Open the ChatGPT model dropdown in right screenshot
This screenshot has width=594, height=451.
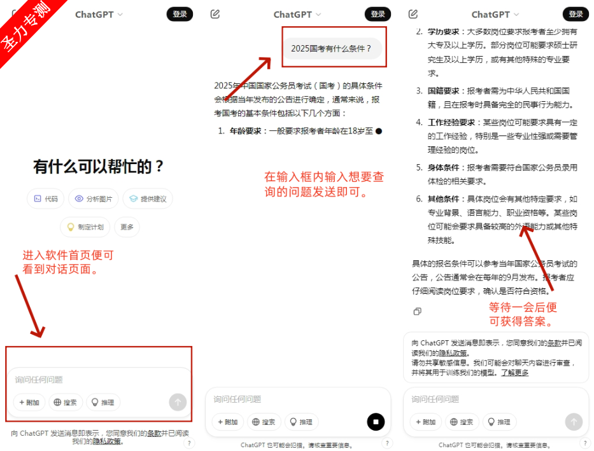pos(495,15)
